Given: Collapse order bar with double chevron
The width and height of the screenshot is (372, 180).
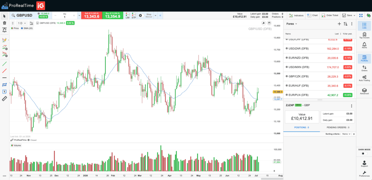Looking at the screenshot, I should click(160, 16).
